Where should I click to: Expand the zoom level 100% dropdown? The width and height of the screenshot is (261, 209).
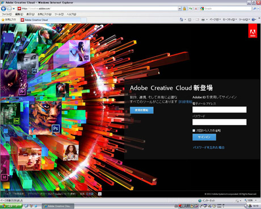256,200
